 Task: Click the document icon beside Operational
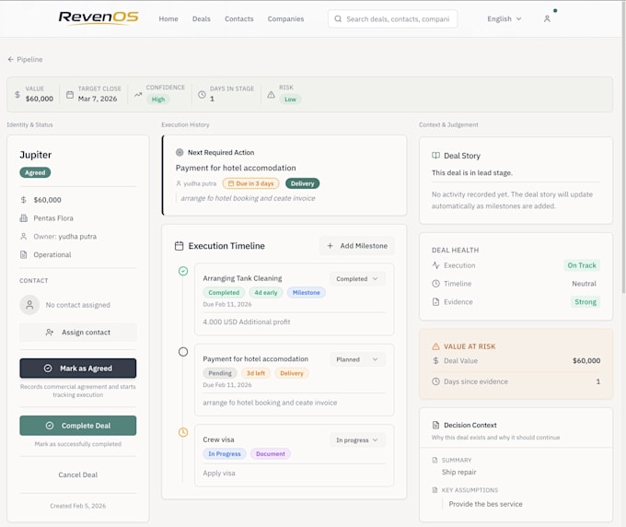pos(24,254)
